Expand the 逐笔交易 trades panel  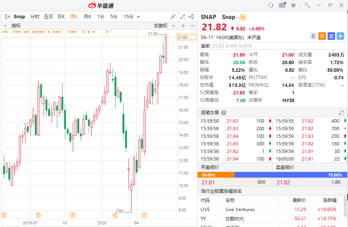point(341,113)
